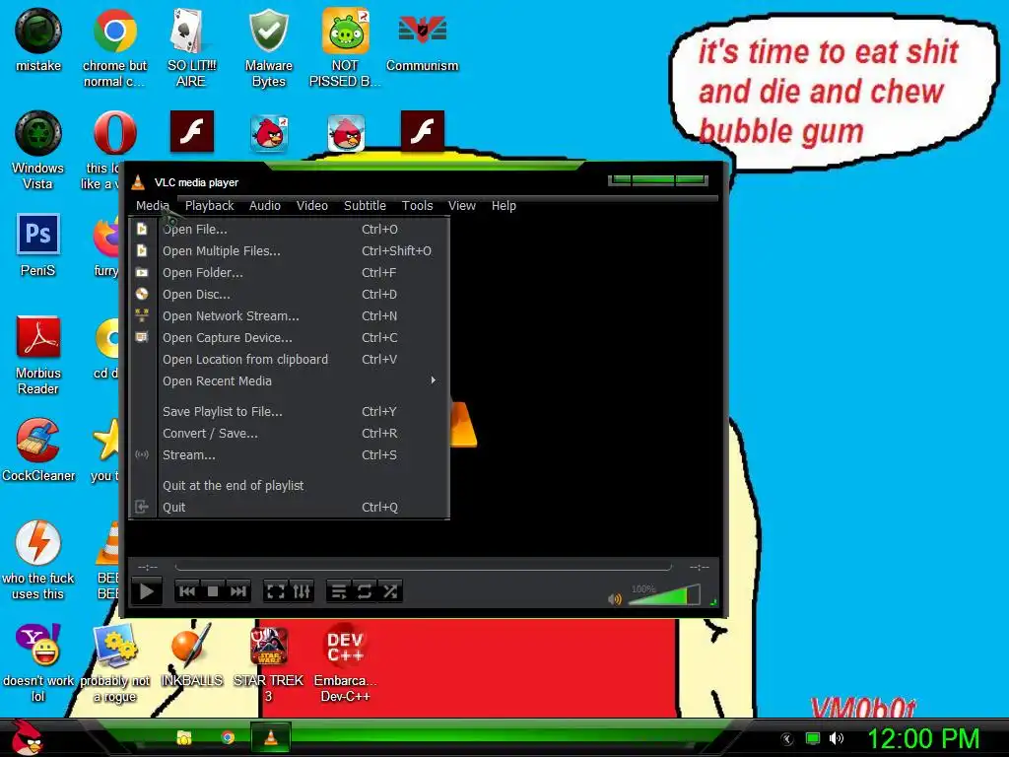Screen dimensions: 1009x757
Task: Expand the Open Recent Media submenu
Action: coord(289,381)
